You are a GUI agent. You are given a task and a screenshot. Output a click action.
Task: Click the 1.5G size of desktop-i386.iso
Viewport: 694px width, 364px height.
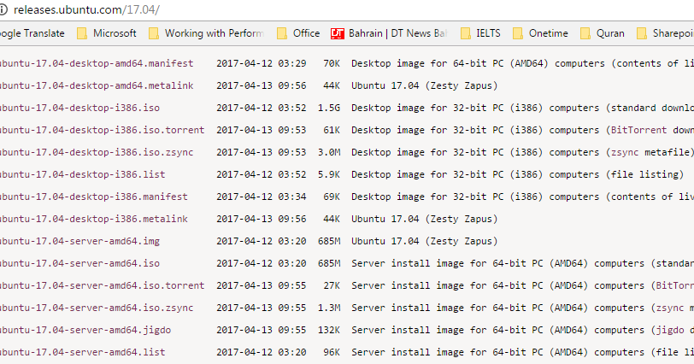pyautogui.click(x=329, y=108)
